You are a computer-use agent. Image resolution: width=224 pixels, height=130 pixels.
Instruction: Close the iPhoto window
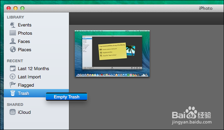[x=9, y=8]
